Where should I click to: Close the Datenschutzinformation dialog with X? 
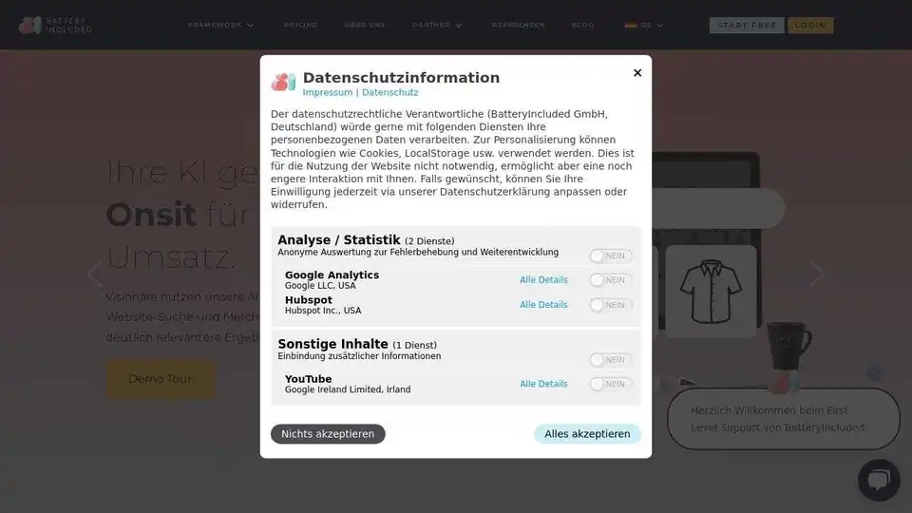pyautogui.click(x=637, y=73)
